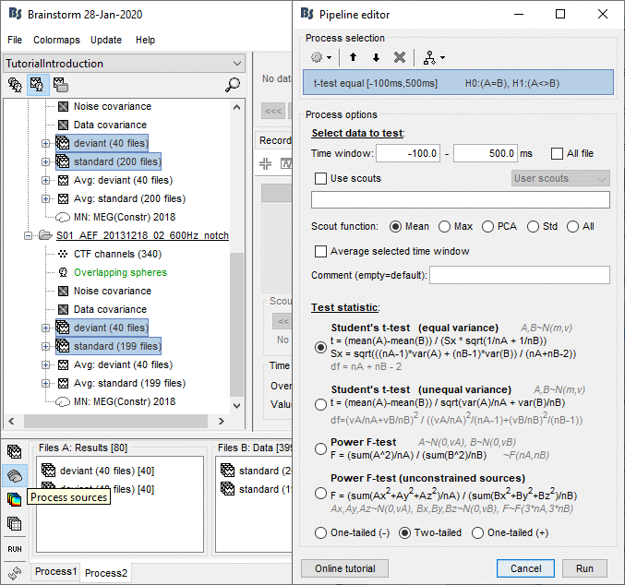Select the Process time-frequency colored icon

click(x=15, y=499)
